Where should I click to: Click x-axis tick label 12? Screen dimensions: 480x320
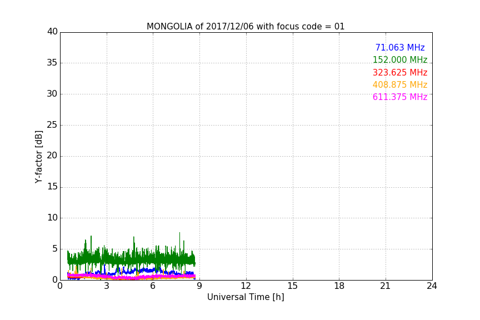246,286
